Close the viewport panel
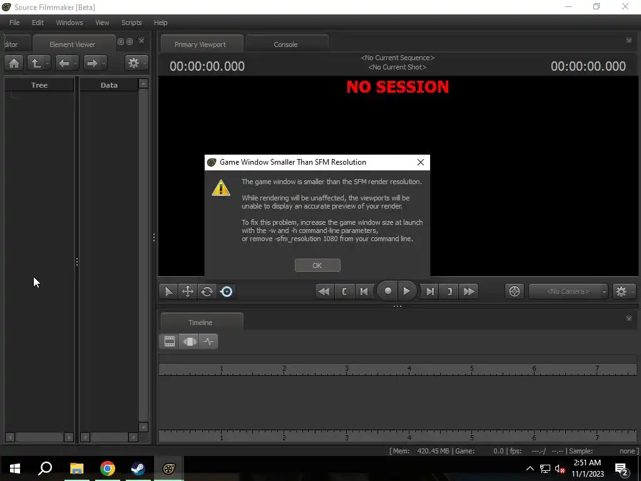Image resolution: width=641 pixels, height=481 pixels. 628,41
